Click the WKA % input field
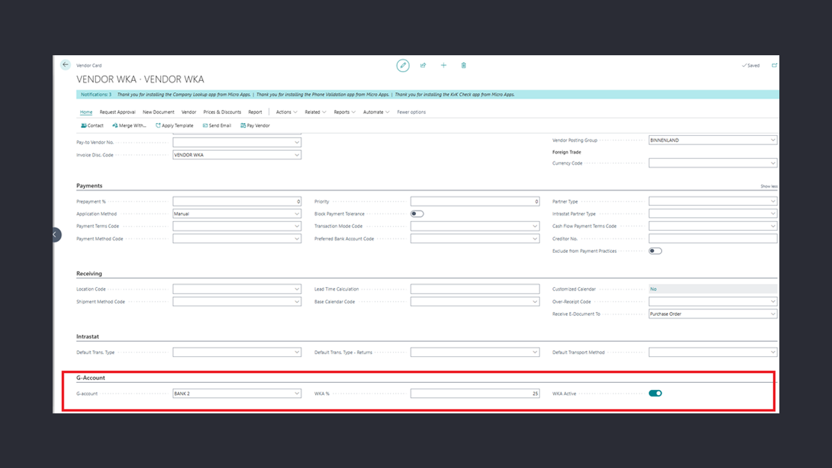 coord(474,393)
